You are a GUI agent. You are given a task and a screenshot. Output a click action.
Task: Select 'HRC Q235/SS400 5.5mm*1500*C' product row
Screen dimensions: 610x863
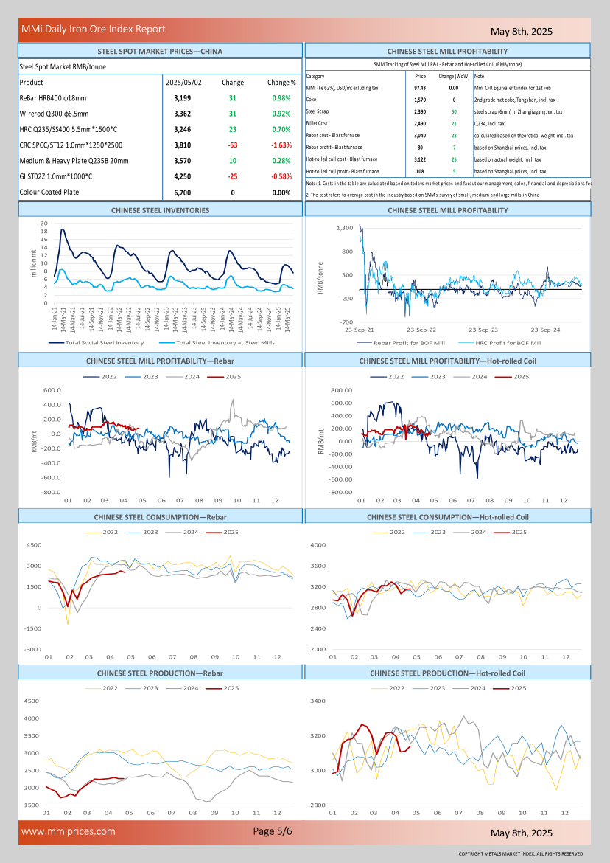(x=160, y=129)
